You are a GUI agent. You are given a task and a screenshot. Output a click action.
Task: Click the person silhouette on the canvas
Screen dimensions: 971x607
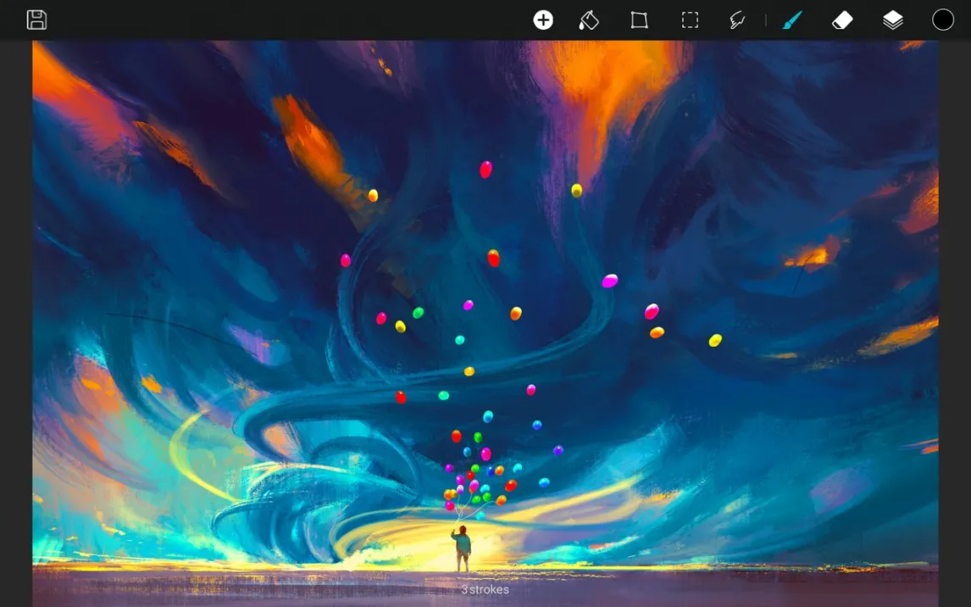click(x=462, y=549)
